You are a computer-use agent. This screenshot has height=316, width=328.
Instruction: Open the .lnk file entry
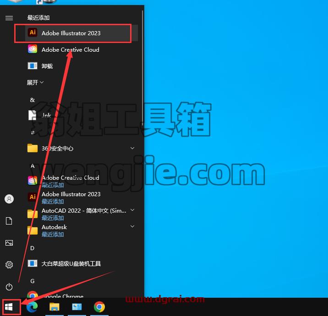pos(82,116)
